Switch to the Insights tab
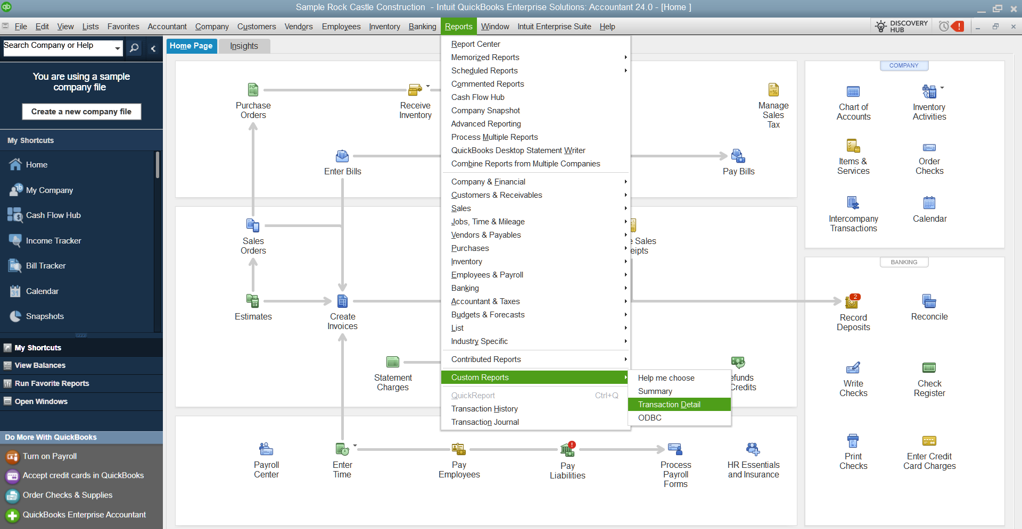Screen dimensions: 1022x529 coord(244,46)
